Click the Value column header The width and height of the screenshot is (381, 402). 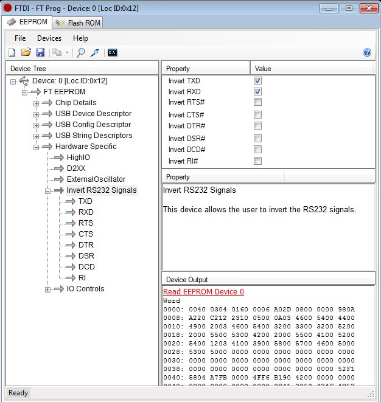coord(312,69)
